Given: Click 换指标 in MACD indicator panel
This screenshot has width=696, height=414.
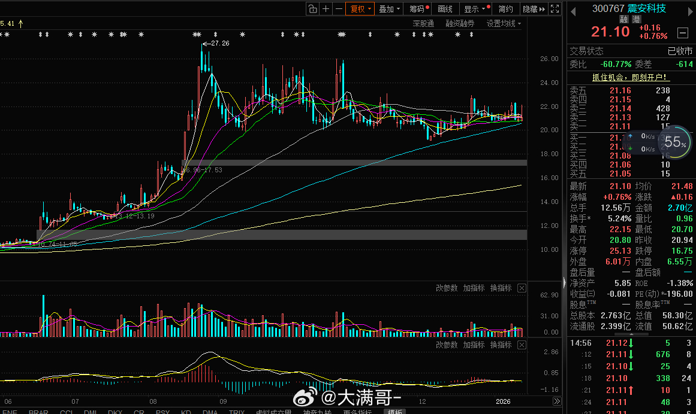Looking at the screenshot, I should tap(501, 345).
